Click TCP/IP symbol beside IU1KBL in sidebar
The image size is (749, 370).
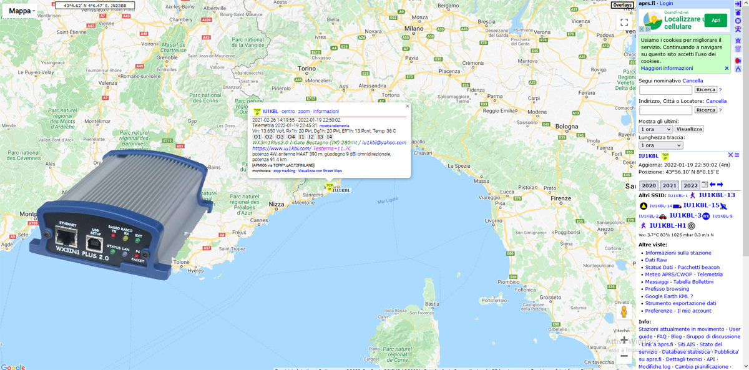click(x=665, y=156)
